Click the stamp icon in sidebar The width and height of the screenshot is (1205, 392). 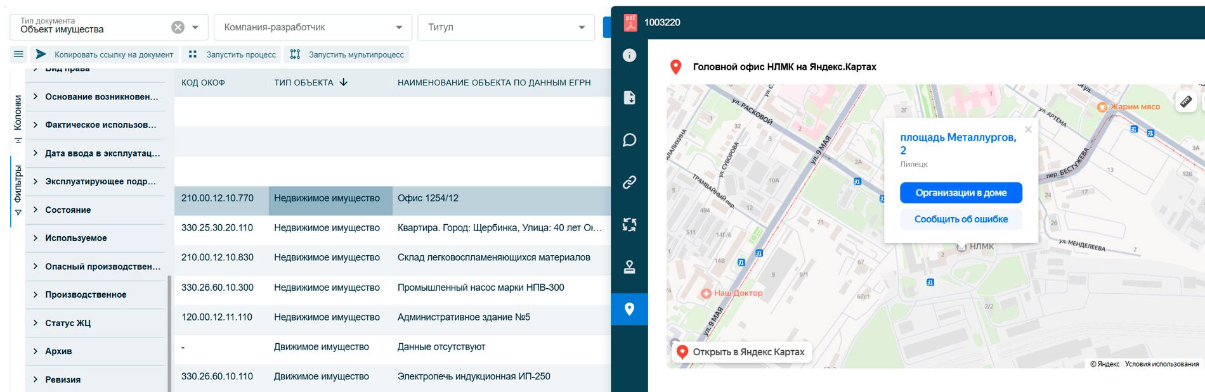pos(629,267)
